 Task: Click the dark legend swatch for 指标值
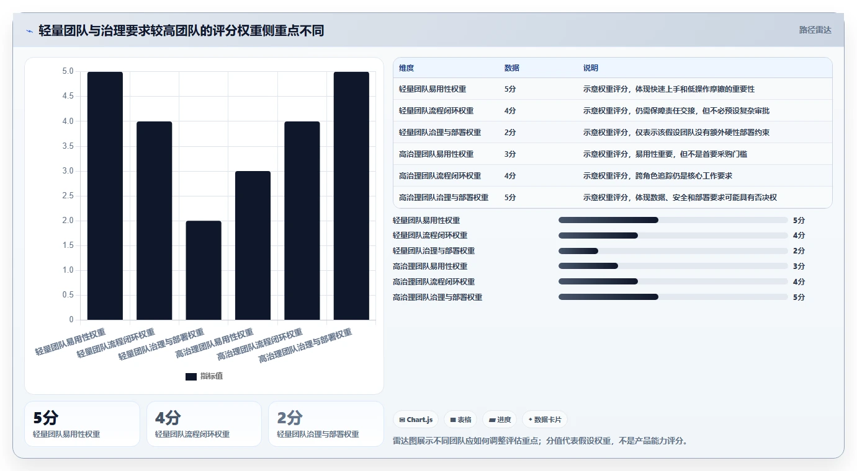point(191,377)
